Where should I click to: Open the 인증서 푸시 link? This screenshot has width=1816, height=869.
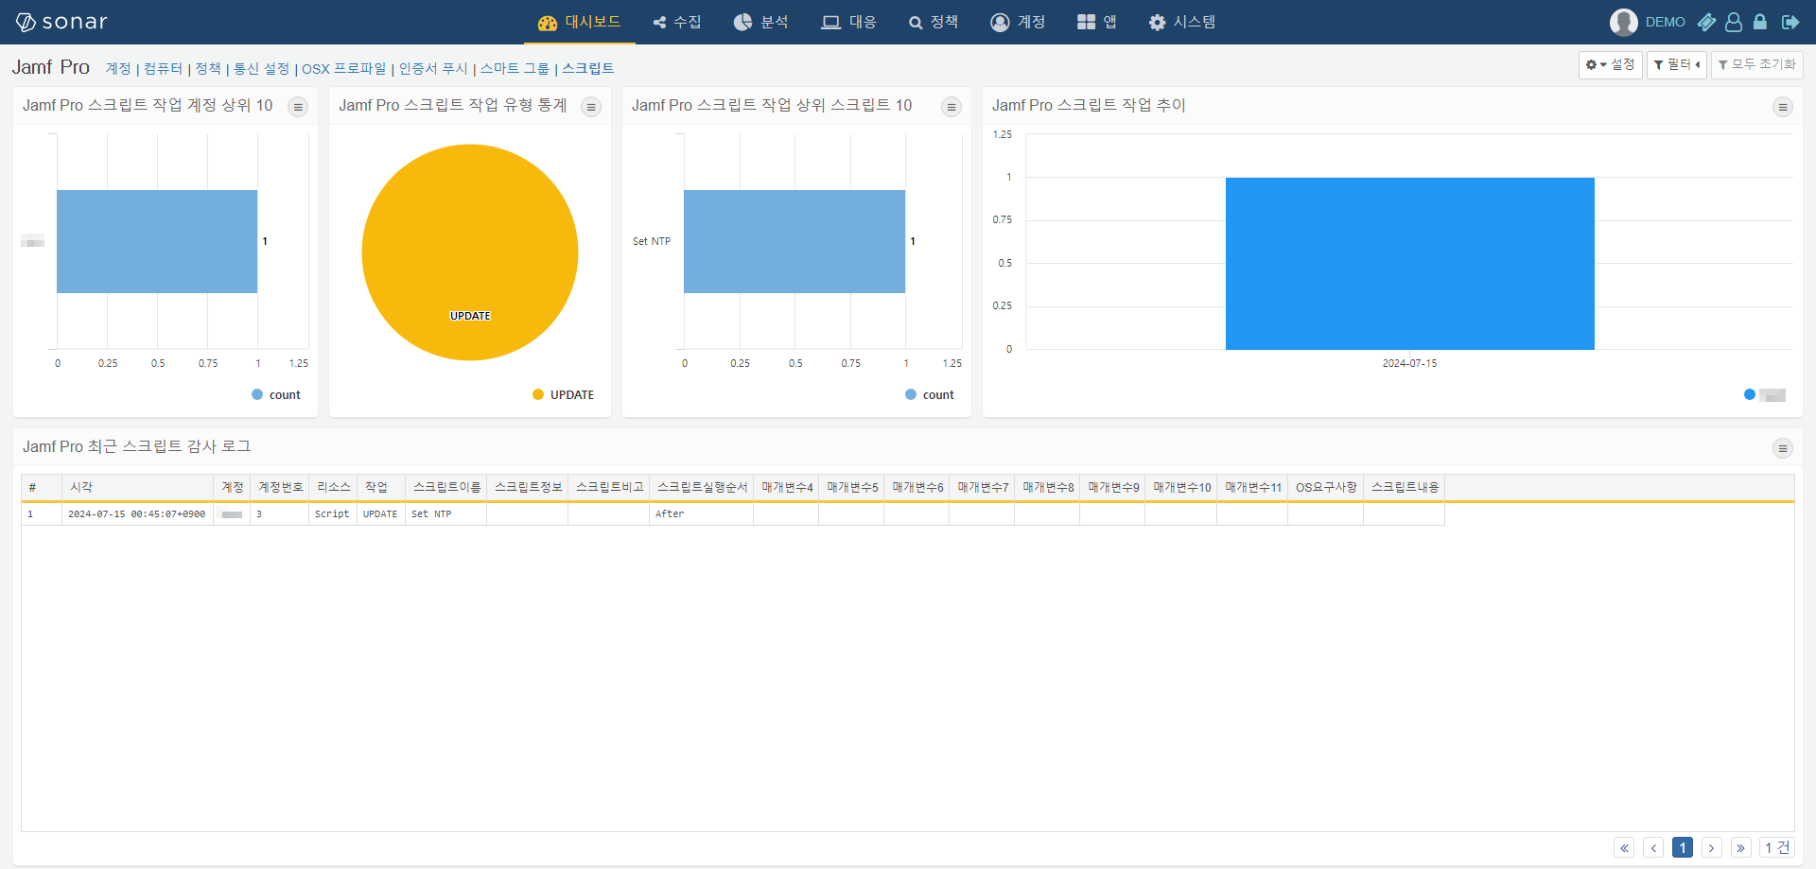click(433, 69)
